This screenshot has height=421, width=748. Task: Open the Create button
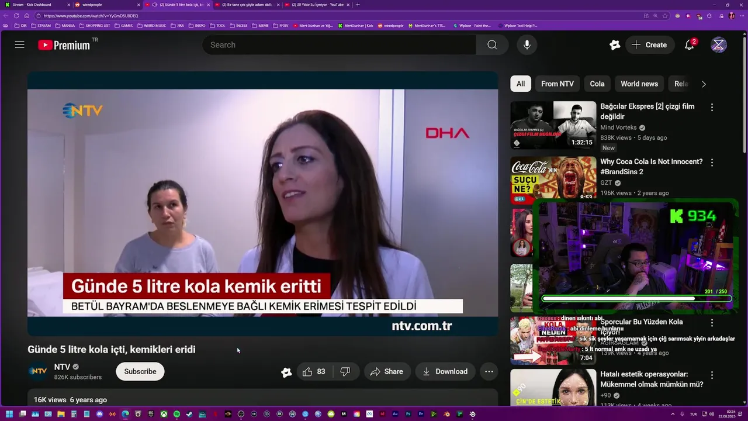[x=649, y=45]
